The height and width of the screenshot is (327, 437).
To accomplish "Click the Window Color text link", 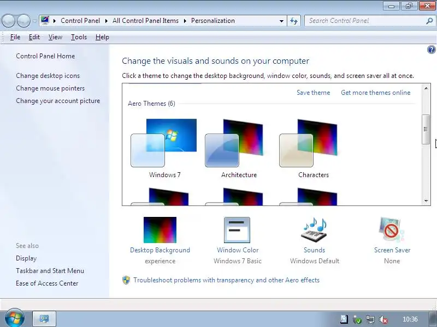I will (238, 250).
